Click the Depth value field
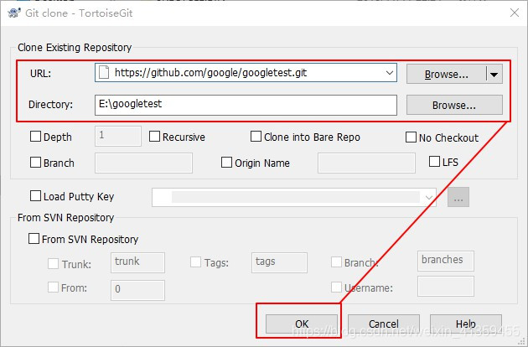This screenshot has width=528, height=347. [x=118, y=136]
